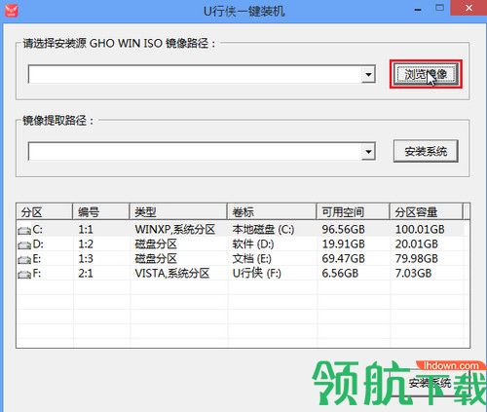The image size is (487, 412).
Task: Click the 安装系统 button beside extraction path
Action: tap(426, 151)
